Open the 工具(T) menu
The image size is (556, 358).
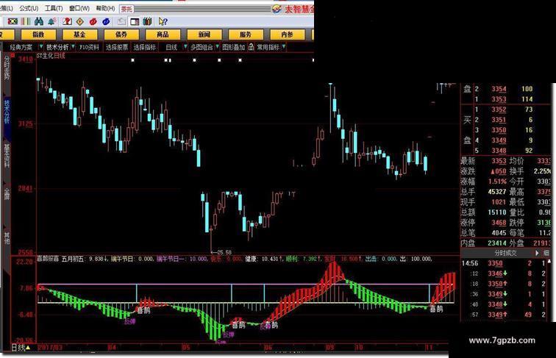click(x=54, y=8)
